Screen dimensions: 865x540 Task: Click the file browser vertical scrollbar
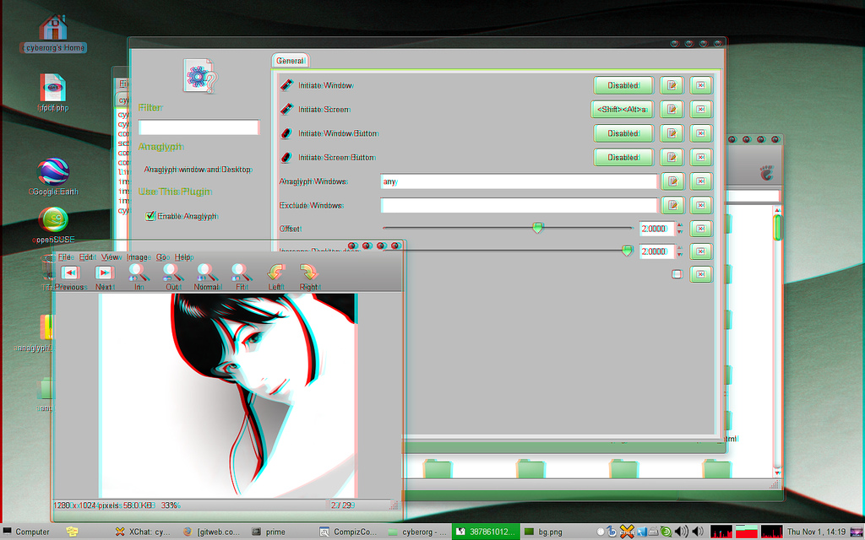[x=777, y=339]
